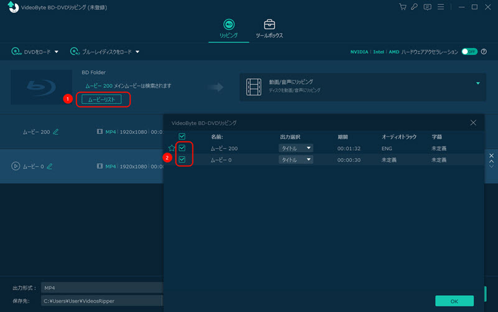Close the movie list dialog

473,123
